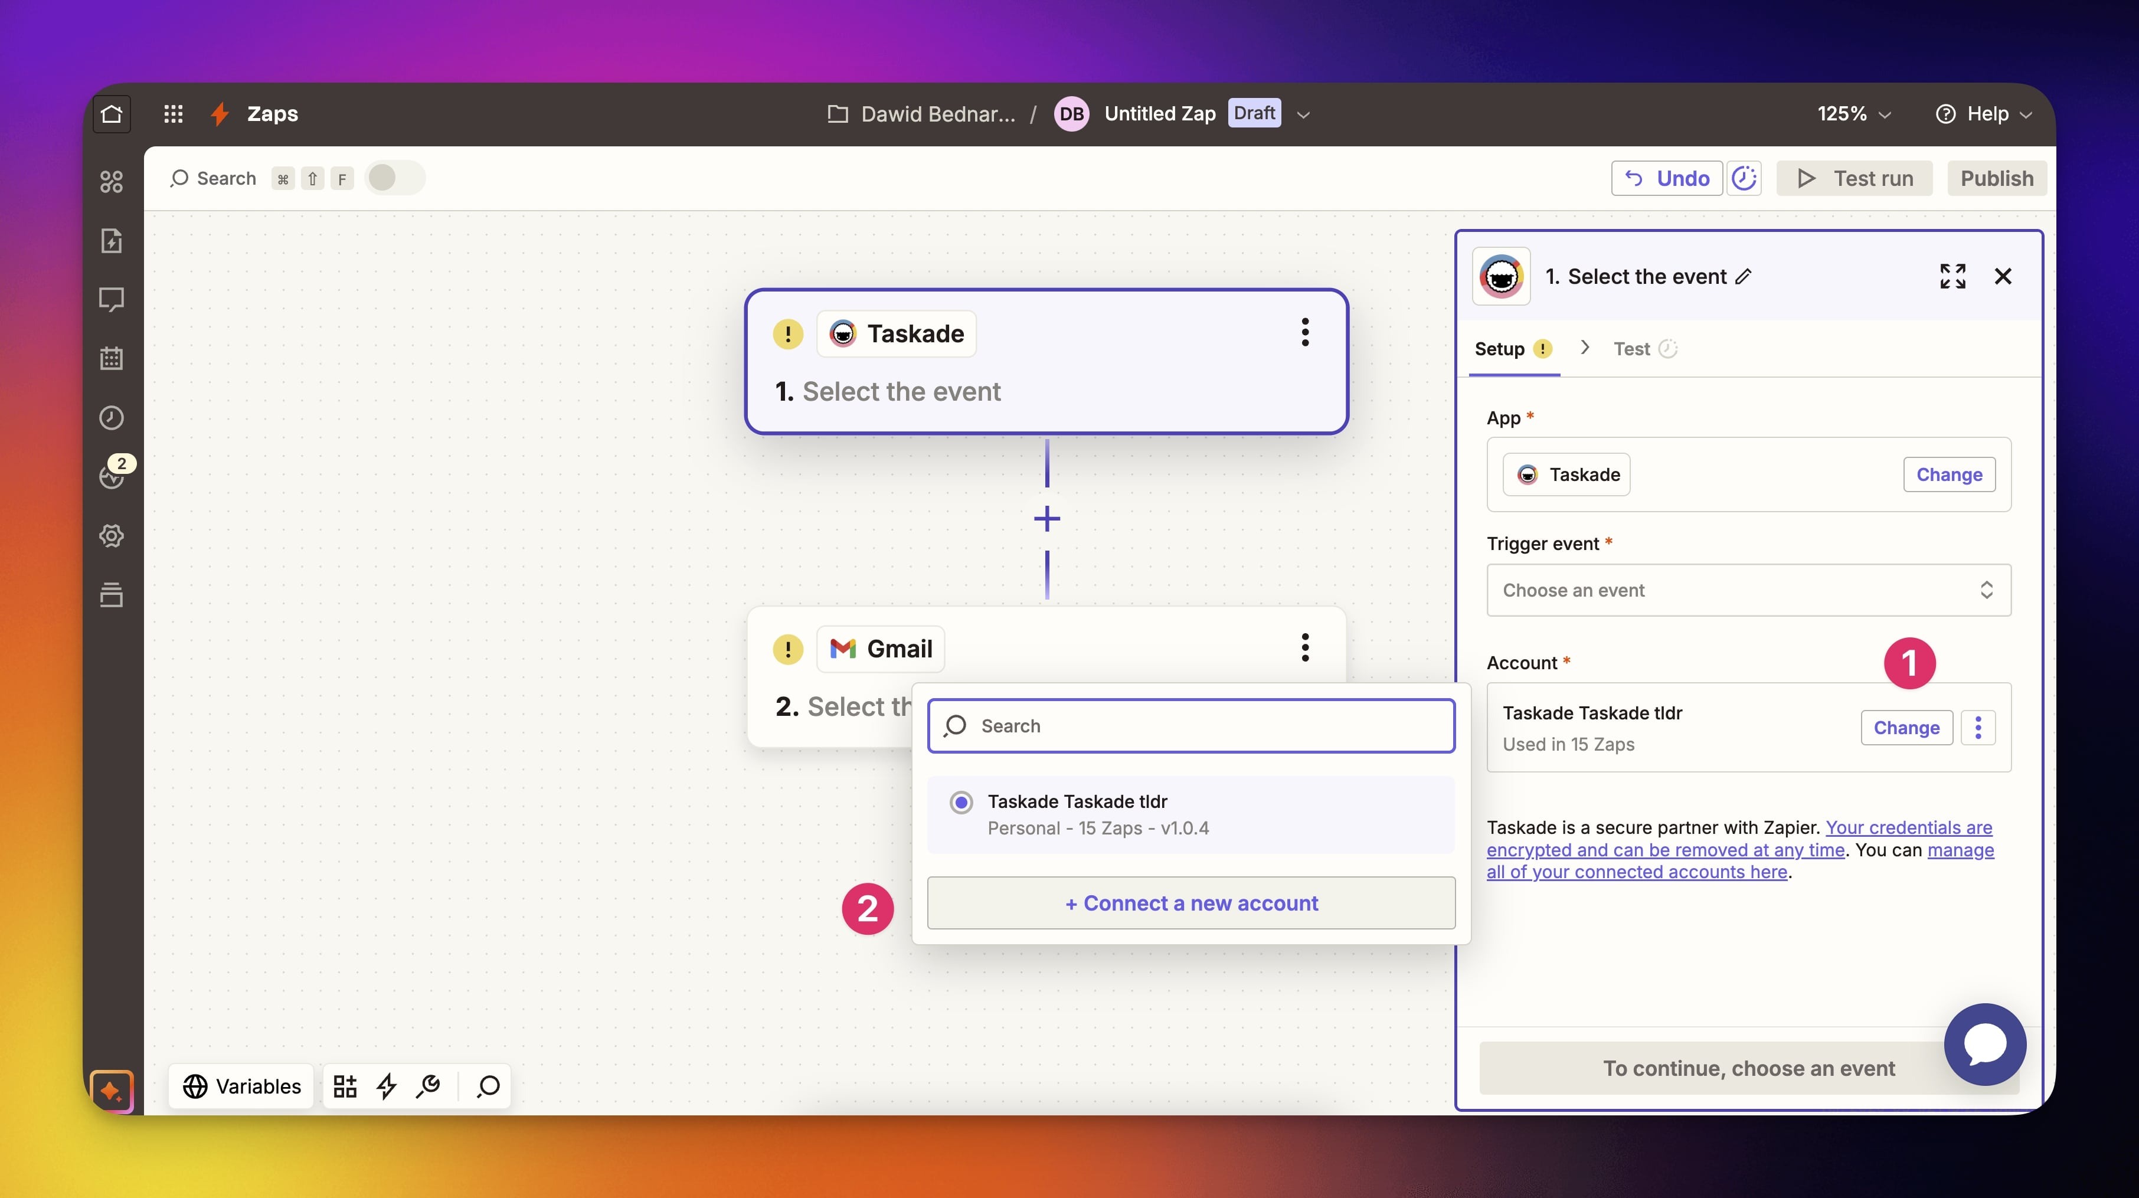Open the chat support bubble
Image resolution: width=2139 pixels, height=1198 pixels.
click(1984, 1043)
